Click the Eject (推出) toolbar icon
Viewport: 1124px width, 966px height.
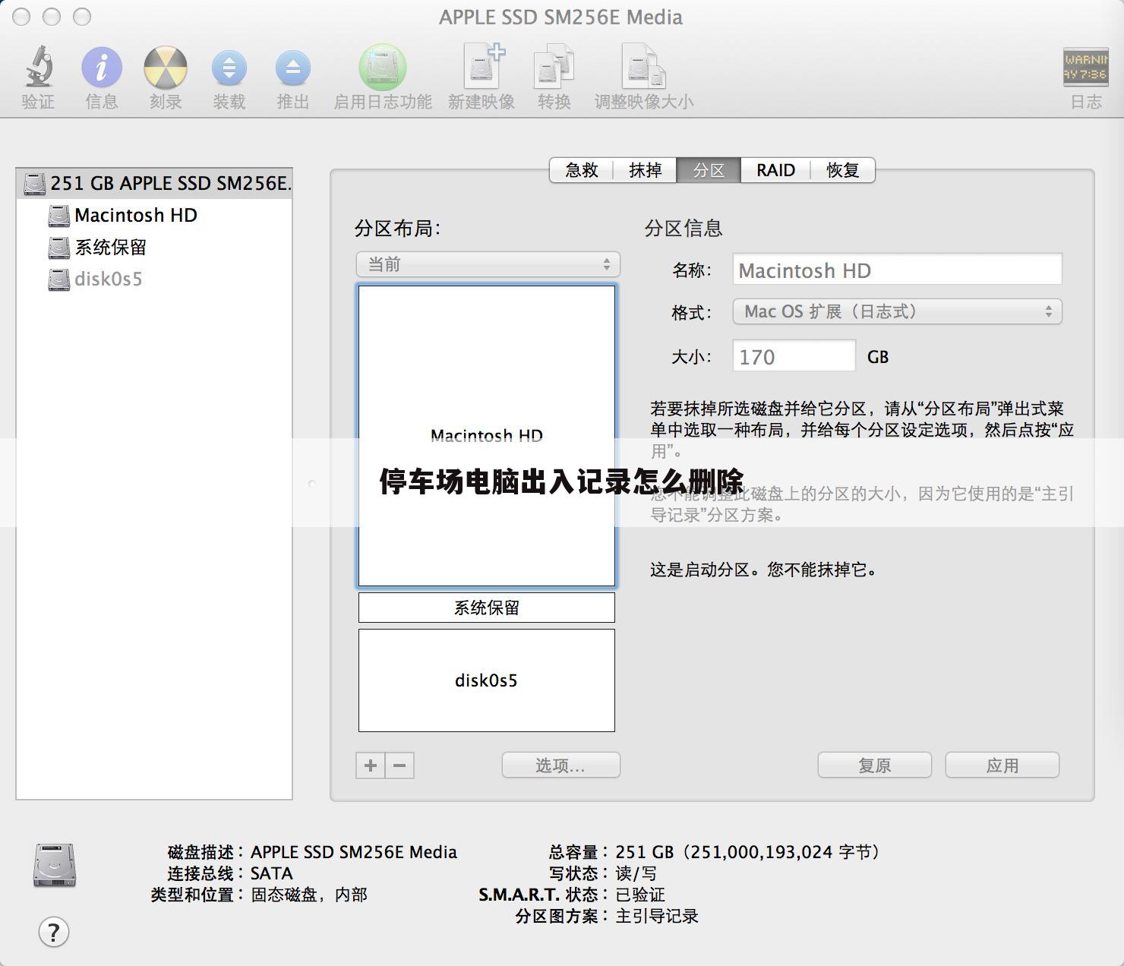click(x=293, y=68)
